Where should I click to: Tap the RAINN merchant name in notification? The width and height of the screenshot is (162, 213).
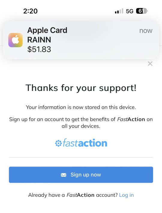pos(39,40)
